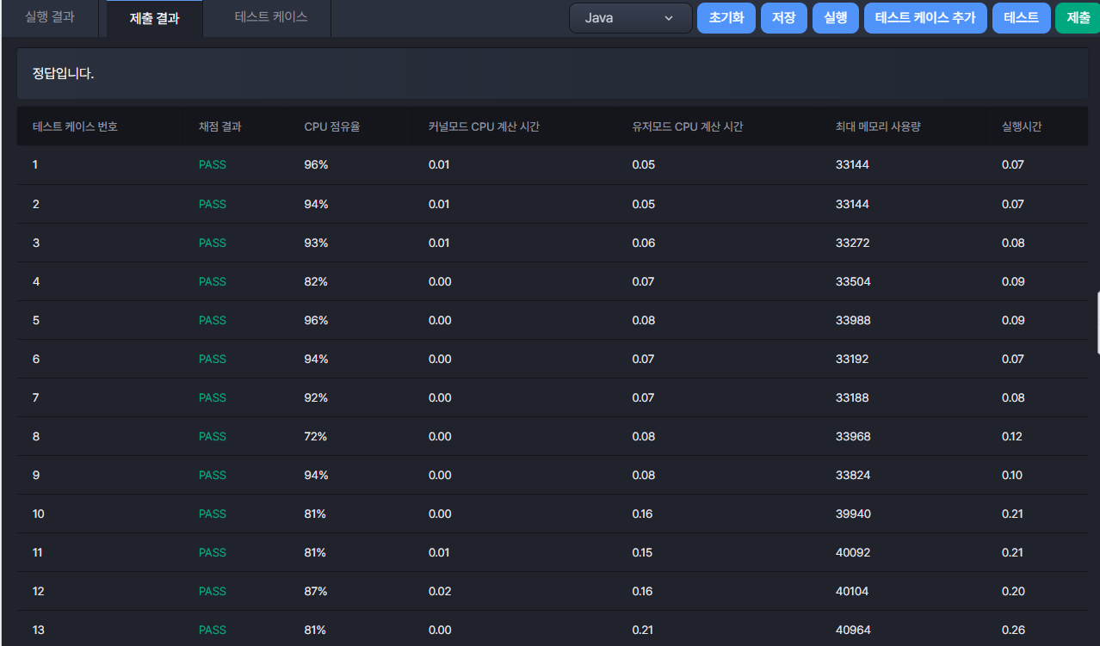
Task: Run code with the 실행 button
Action: (836, 18)
